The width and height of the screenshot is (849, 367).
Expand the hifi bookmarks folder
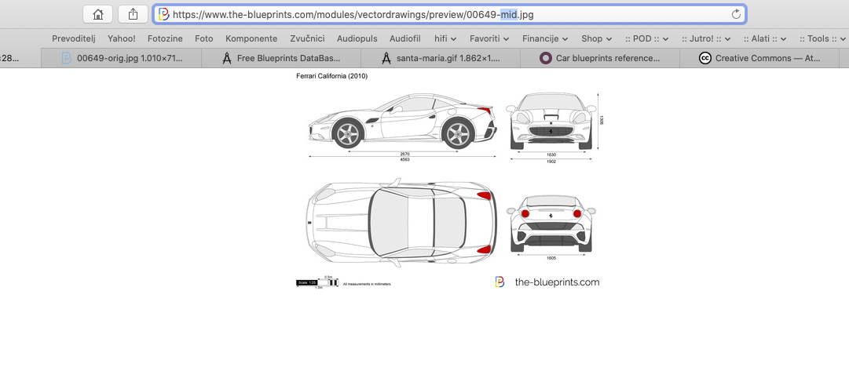pyautogui.click(x=445, y=39)
